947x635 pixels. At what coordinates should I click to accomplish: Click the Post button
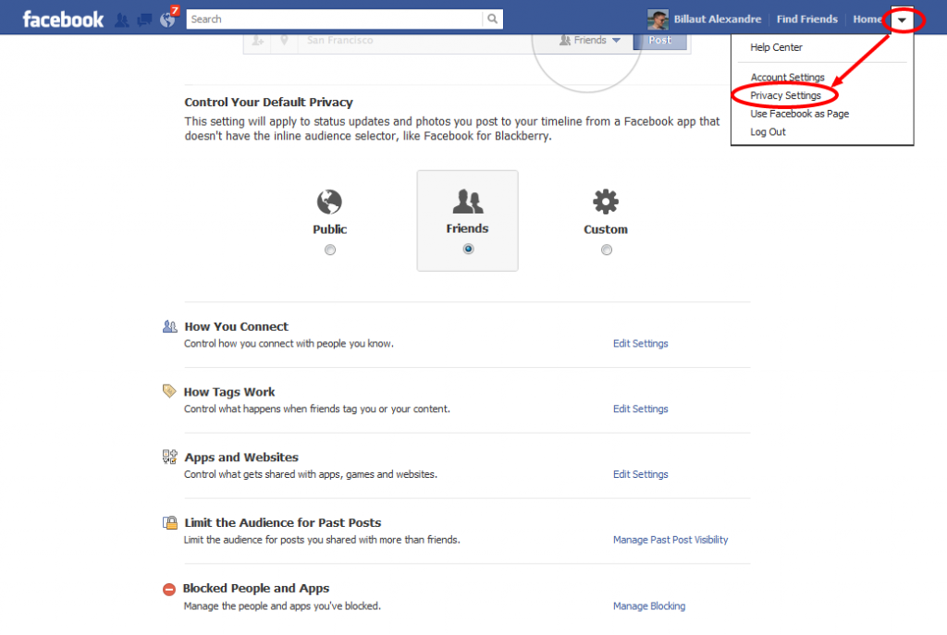tap(660, 41)
